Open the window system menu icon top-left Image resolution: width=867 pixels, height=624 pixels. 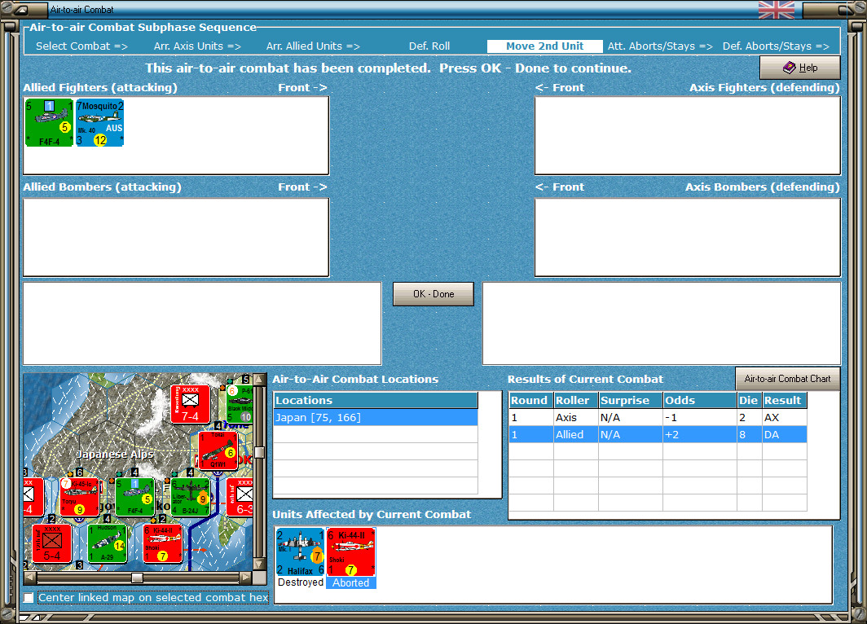[x=22, y=10]
